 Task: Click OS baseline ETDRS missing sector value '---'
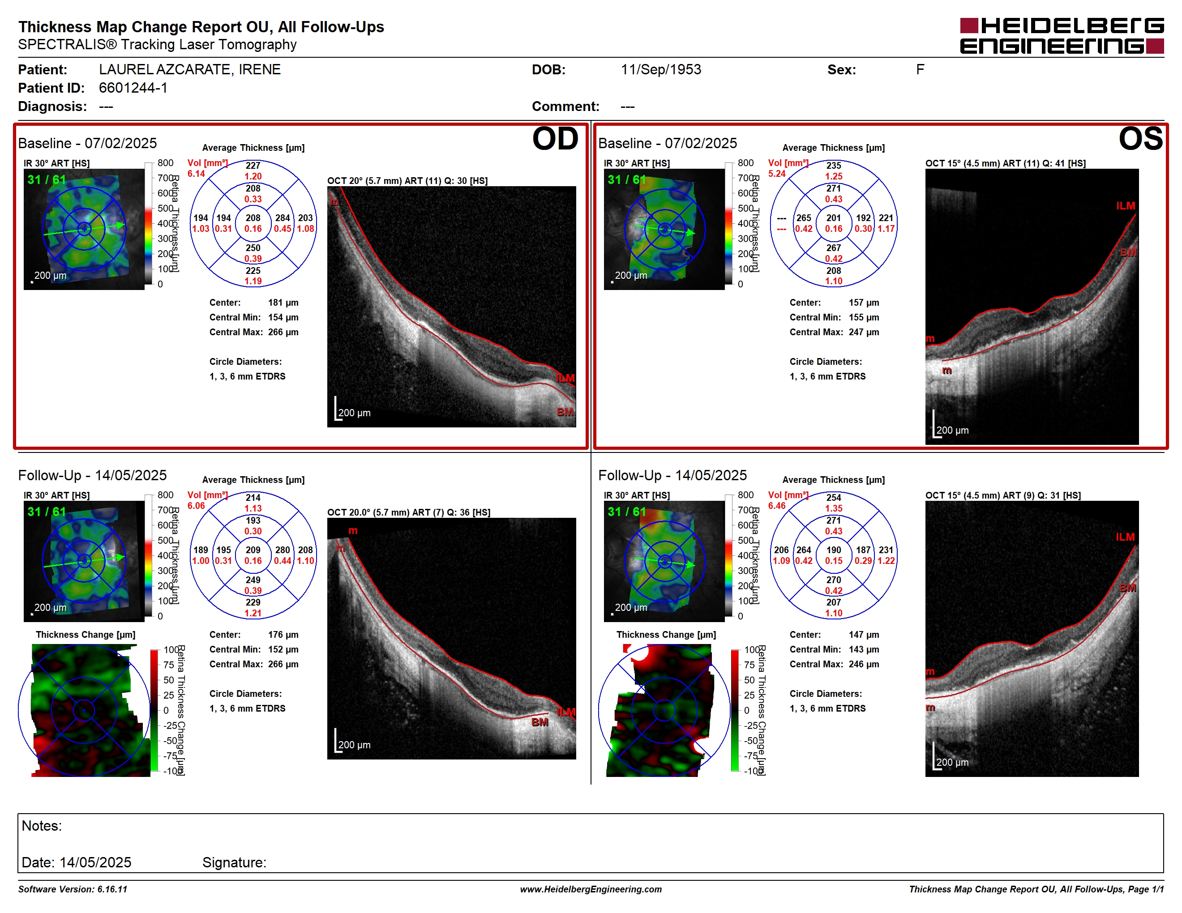[x=781, y=218]
